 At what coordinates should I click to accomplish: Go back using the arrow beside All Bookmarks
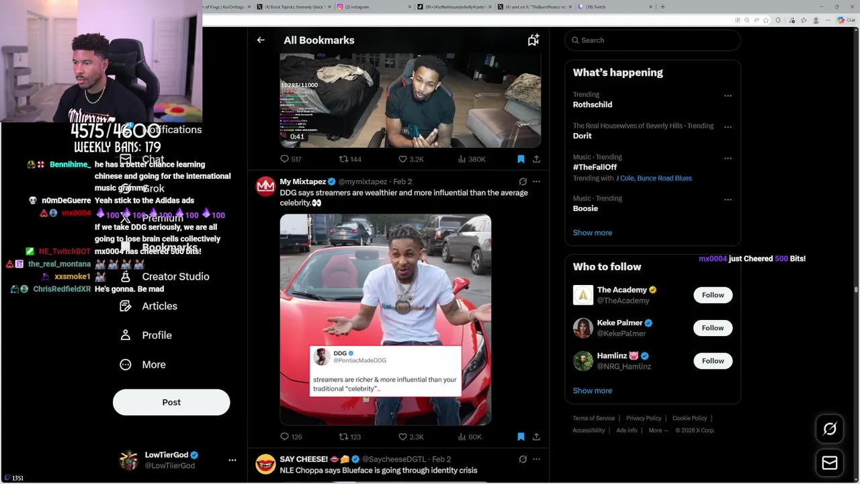[261, 40]
